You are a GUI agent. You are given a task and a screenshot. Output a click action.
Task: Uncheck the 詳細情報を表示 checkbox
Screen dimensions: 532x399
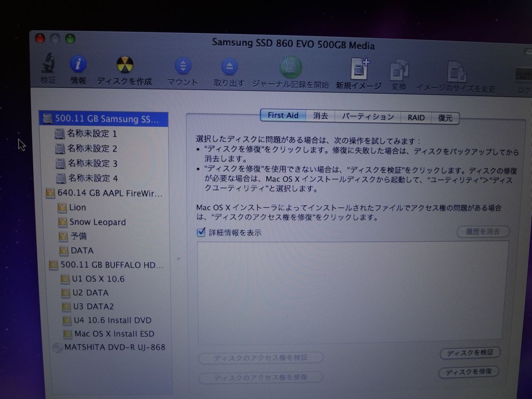201,232
